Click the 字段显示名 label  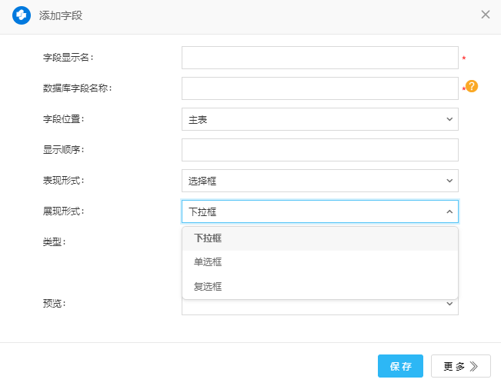point(68,57)
